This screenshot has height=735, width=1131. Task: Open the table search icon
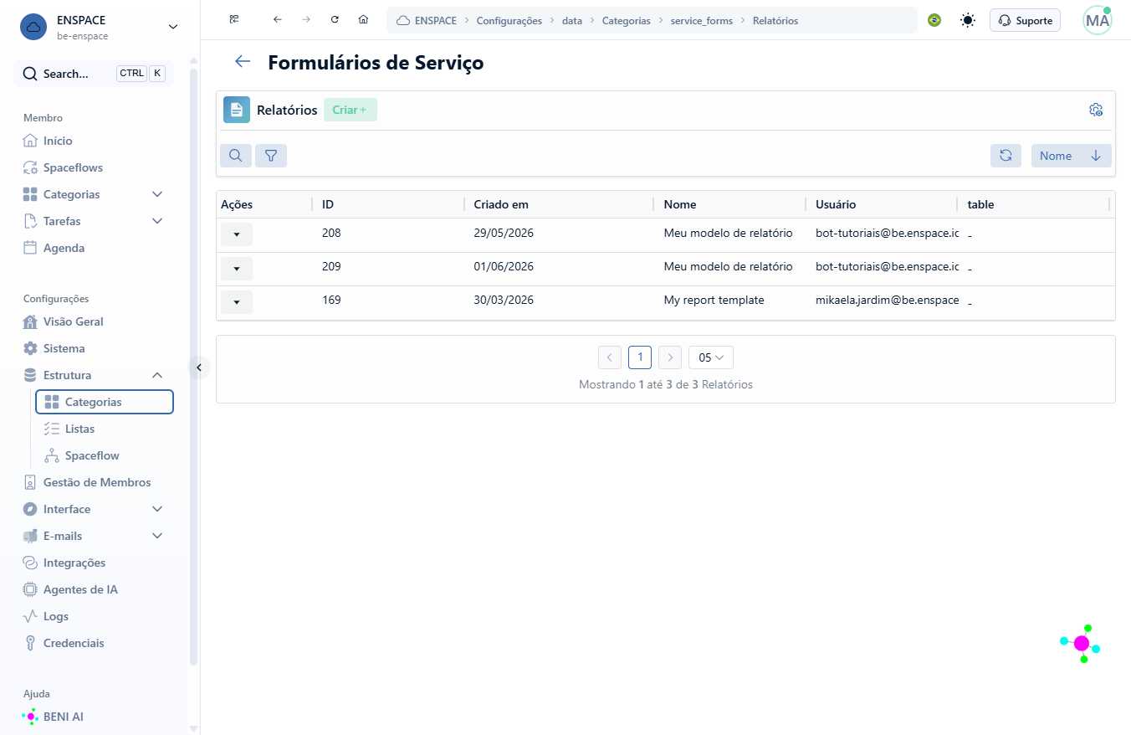tap(236, 156)
